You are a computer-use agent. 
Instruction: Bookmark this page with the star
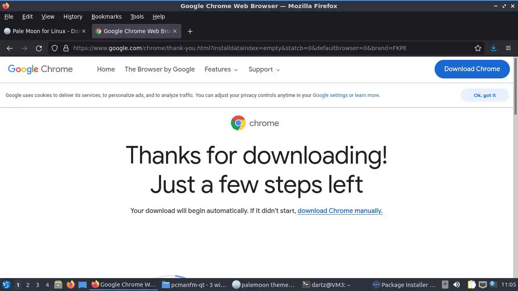pyautogui.click(x=478, y=48)
